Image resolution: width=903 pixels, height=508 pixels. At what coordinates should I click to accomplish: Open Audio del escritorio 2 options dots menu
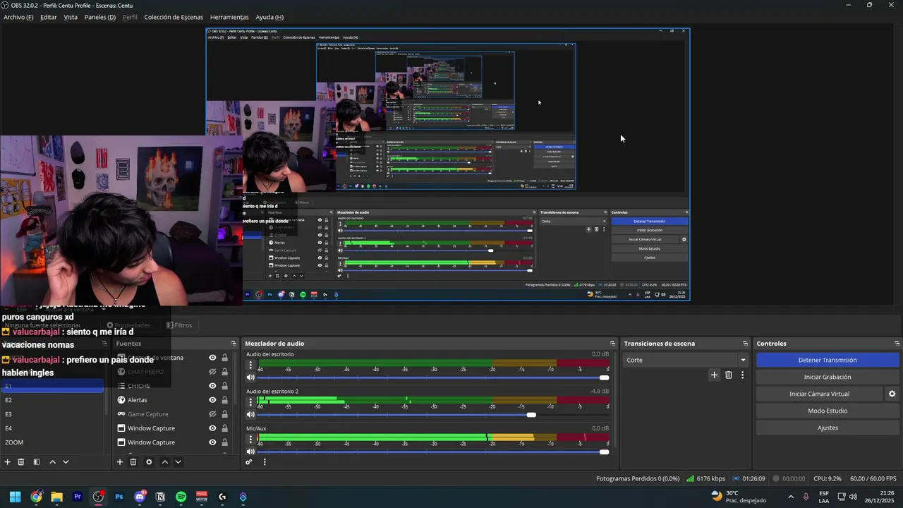click(x=250, y=402)
